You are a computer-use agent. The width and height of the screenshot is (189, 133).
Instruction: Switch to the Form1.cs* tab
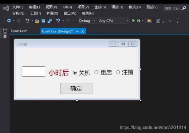[x=19, y=31]
